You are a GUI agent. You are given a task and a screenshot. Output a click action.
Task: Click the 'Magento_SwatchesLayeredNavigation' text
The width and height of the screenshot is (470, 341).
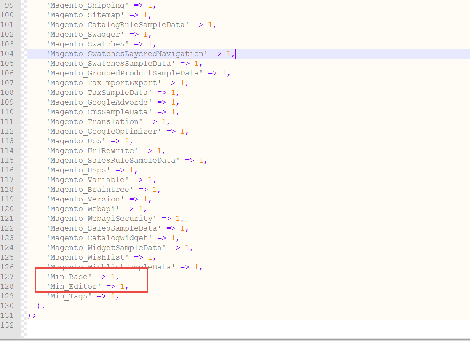tap(127, 54)
